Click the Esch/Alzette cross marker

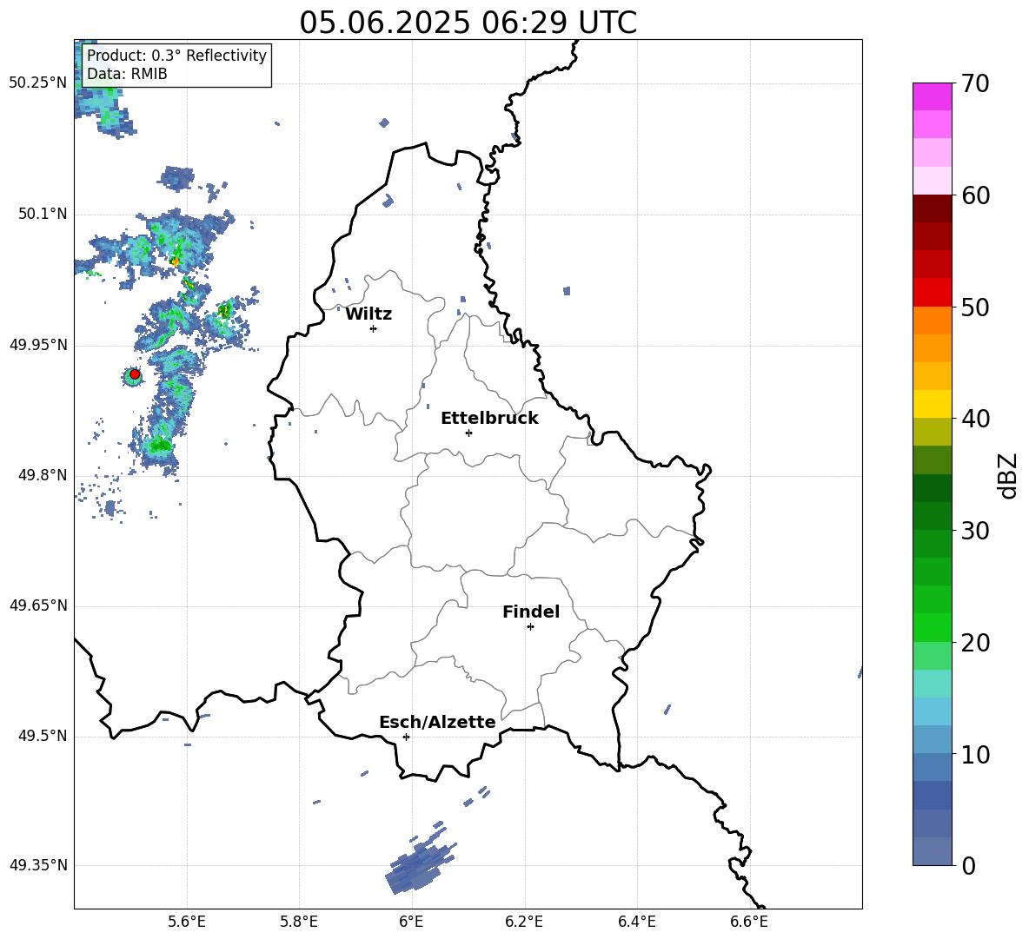[406, 737]
